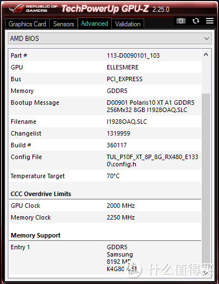Select the Bootup Message value text
Viewport: 219px width, 284px height.
click(150, 106)
